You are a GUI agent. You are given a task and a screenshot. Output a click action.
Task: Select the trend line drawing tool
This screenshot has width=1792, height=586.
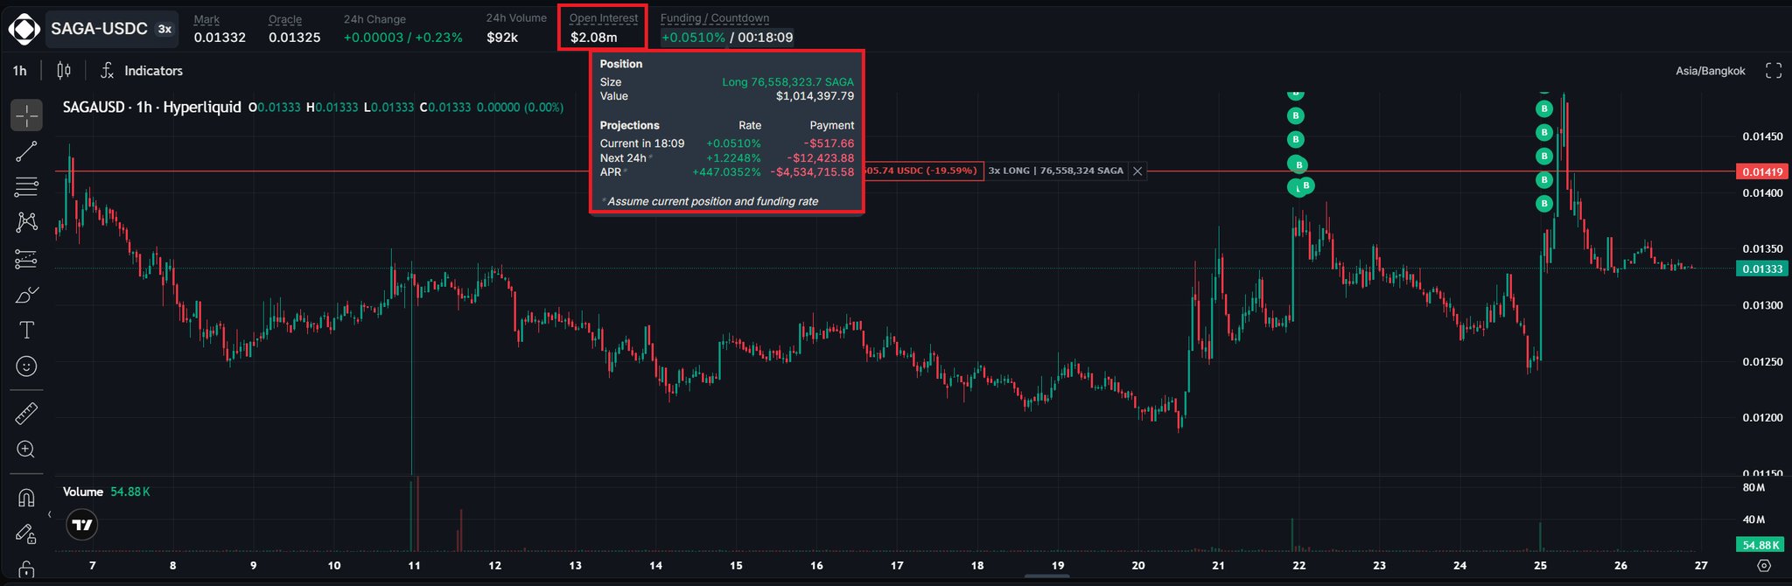pyautogui.click(x=26, y=151)
